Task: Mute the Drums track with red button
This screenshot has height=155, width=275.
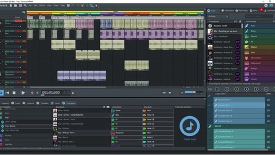Action: coord(18,21)
